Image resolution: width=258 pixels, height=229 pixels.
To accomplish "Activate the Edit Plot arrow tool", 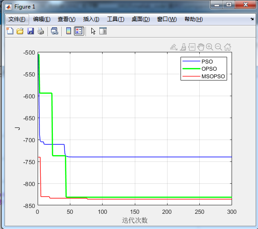I will 93,31.
